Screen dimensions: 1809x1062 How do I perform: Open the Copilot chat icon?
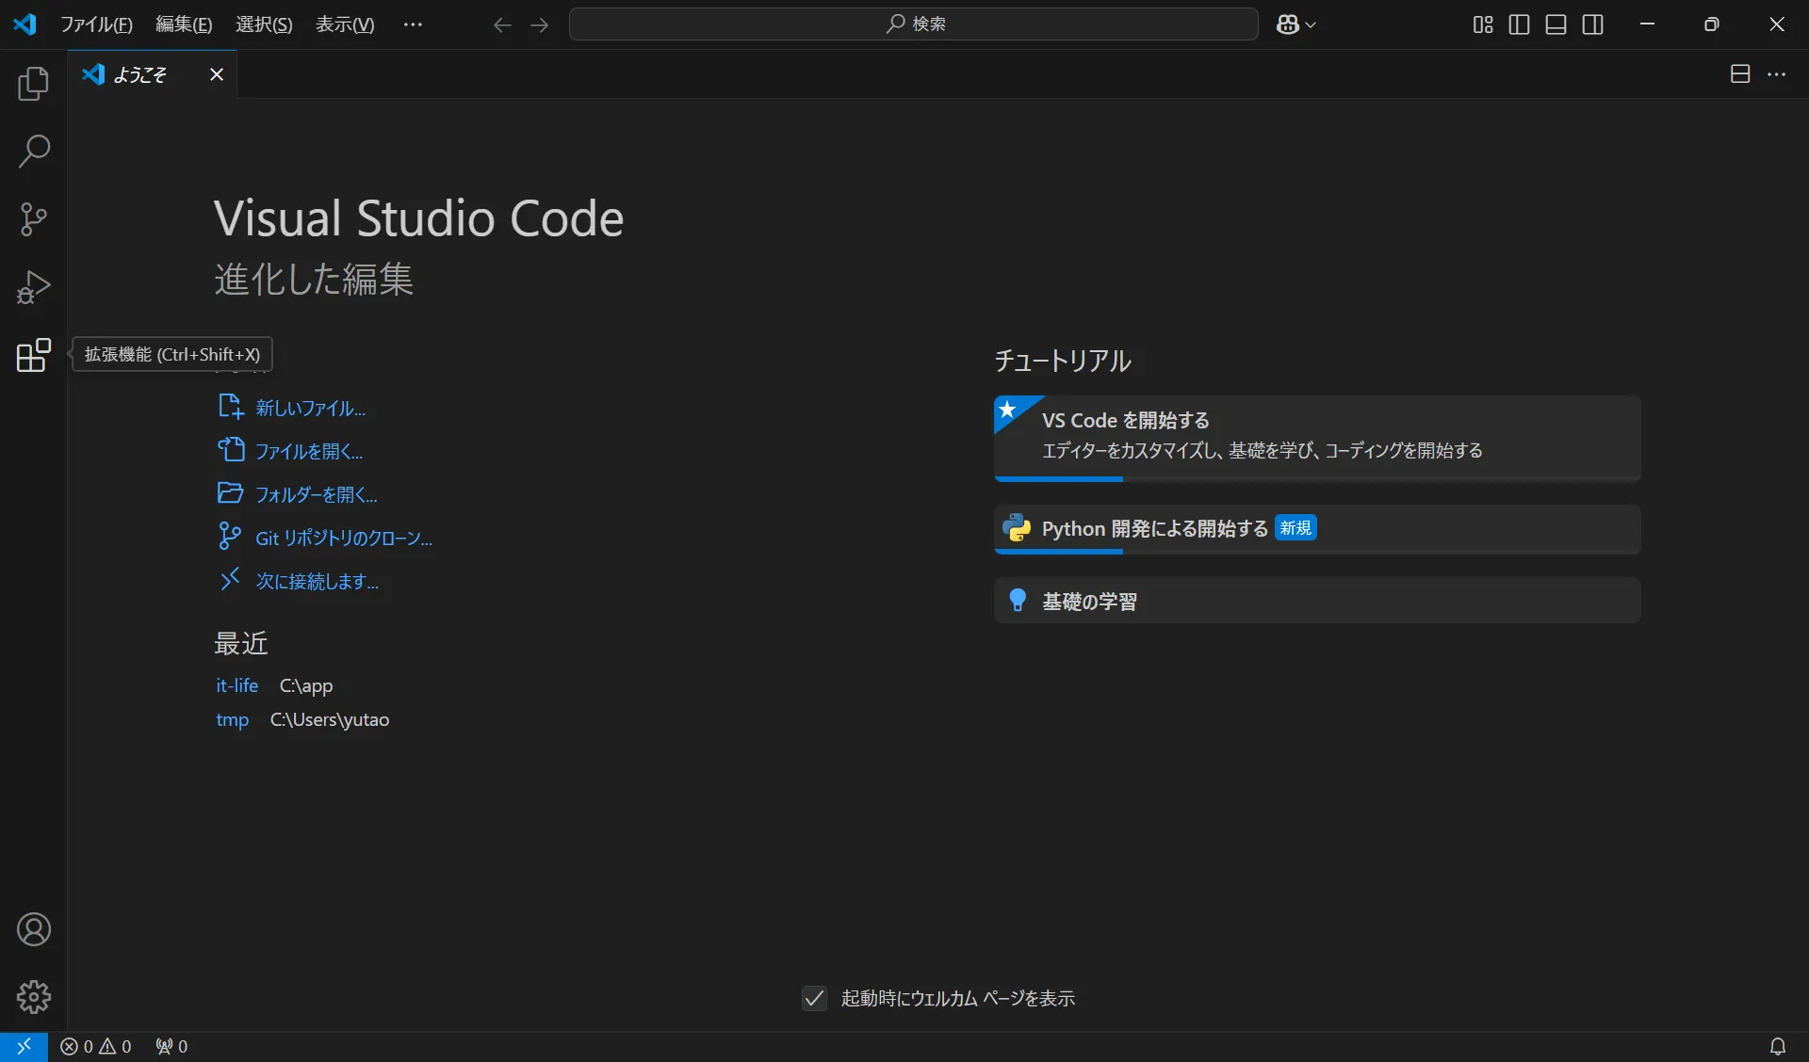1288,24
